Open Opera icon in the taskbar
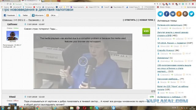196x110 pixels. [85, 108]
